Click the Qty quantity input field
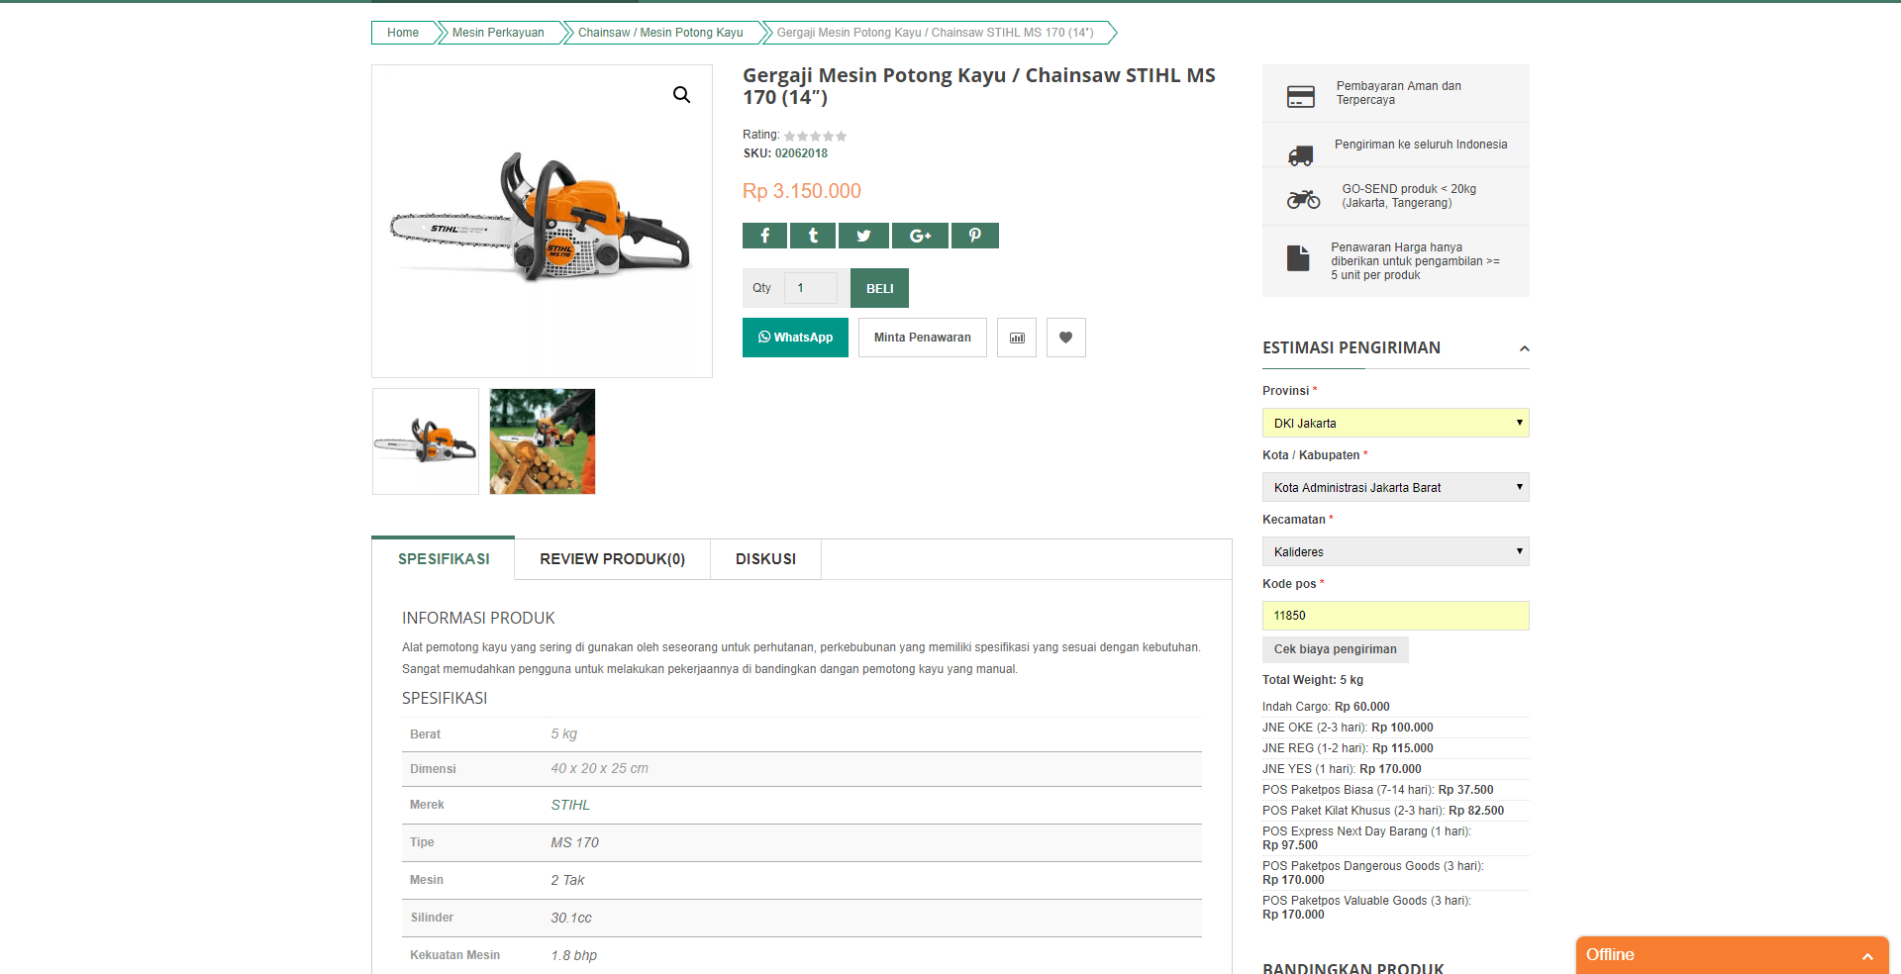 click(x=810, y=288)
